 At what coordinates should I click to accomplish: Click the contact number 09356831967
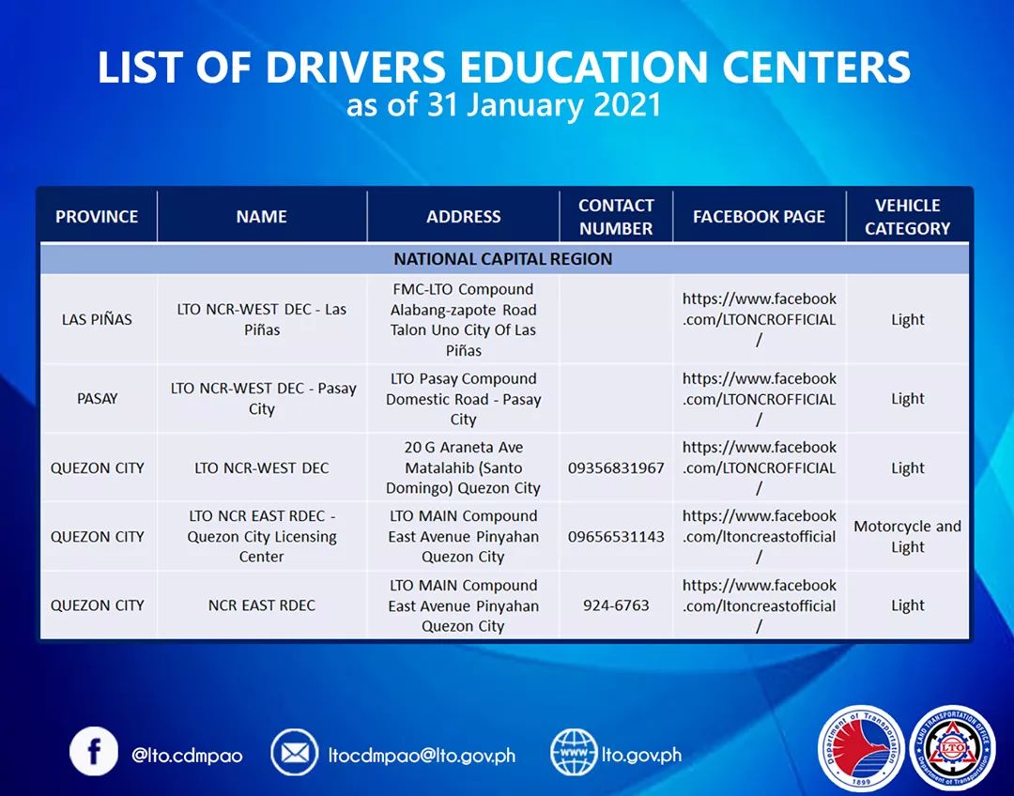(616, 467)
